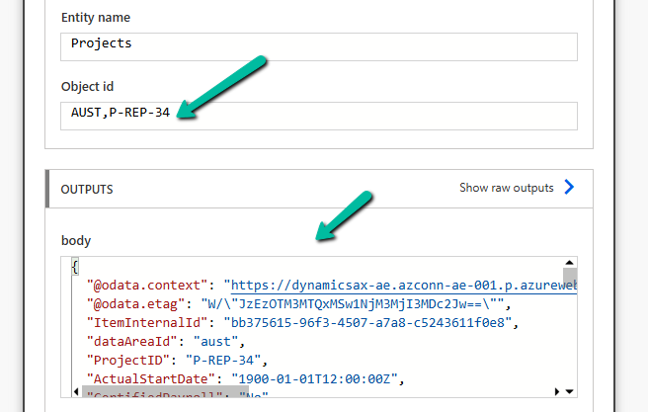Click the opening brace in body
The height and width of the screenshot is (412, 648).
[75, 268]
